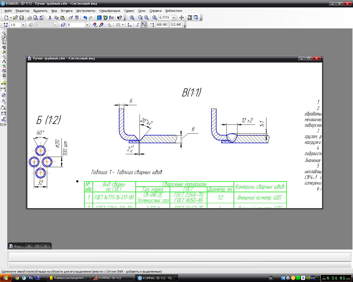Click the 'В(1:1)' view label
The height and width of the screenshot is (282, 353).
[191, 93]
